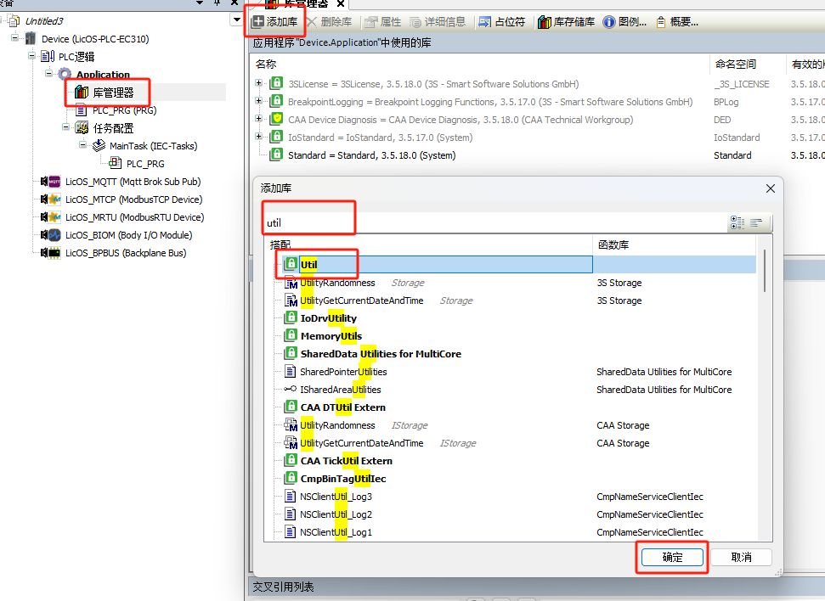This screenshot has width=825, height=601.
Task: Click the 图例 legend info icon
Action: pyautogui.click(x=609, y=22)
